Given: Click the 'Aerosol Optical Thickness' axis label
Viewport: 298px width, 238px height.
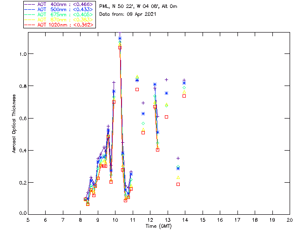Looking at the screenshot, I should pyautogui.click(x=14, y=124).
